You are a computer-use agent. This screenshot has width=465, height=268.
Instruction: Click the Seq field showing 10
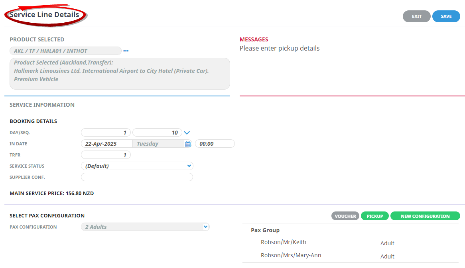pyautogui.click(x=157, y=133)
